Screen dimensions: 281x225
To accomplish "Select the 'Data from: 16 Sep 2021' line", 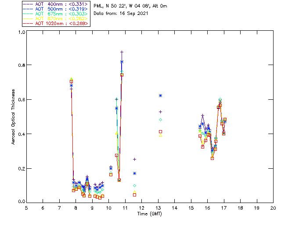I will tap(121, 14).
